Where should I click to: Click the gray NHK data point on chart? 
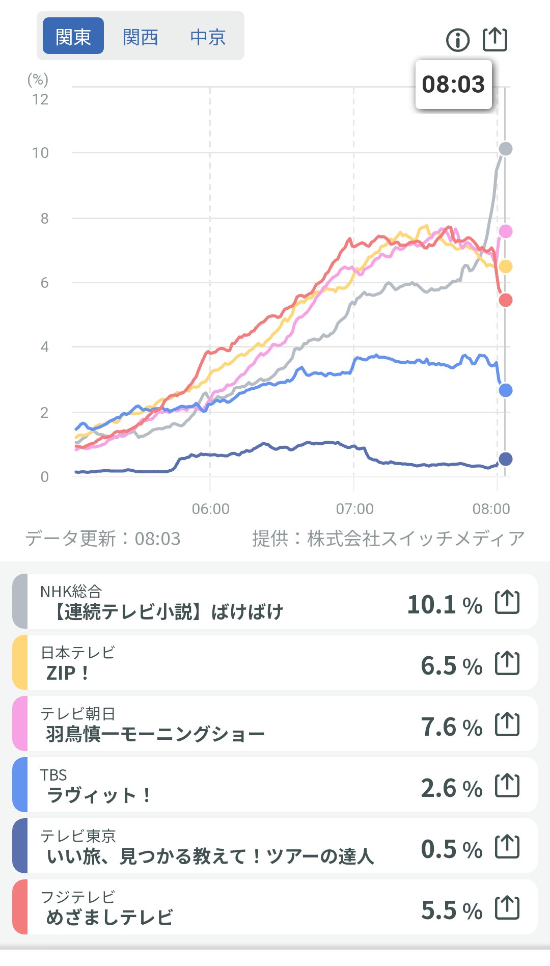(505, 149)
